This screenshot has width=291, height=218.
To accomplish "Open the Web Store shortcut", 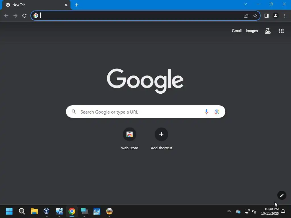I will (130, 139).
